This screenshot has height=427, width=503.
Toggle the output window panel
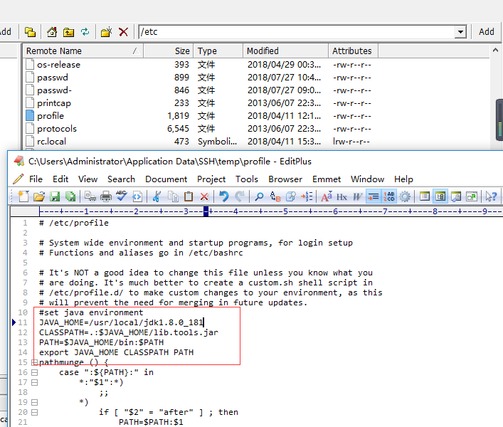pyautogui.click(x=456, y=196)
